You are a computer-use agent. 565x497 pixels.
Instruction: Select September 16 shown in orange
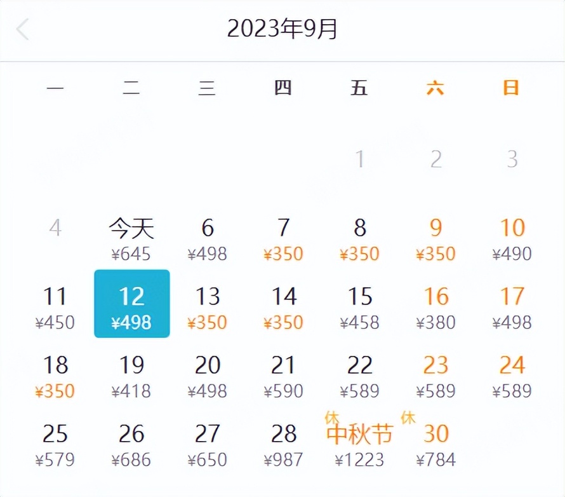point(436,296)
